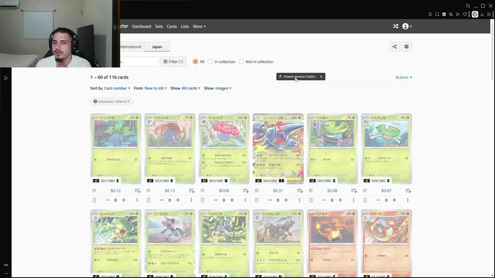
Task: Select the In collection radio button
Action: tap(210, 62)
